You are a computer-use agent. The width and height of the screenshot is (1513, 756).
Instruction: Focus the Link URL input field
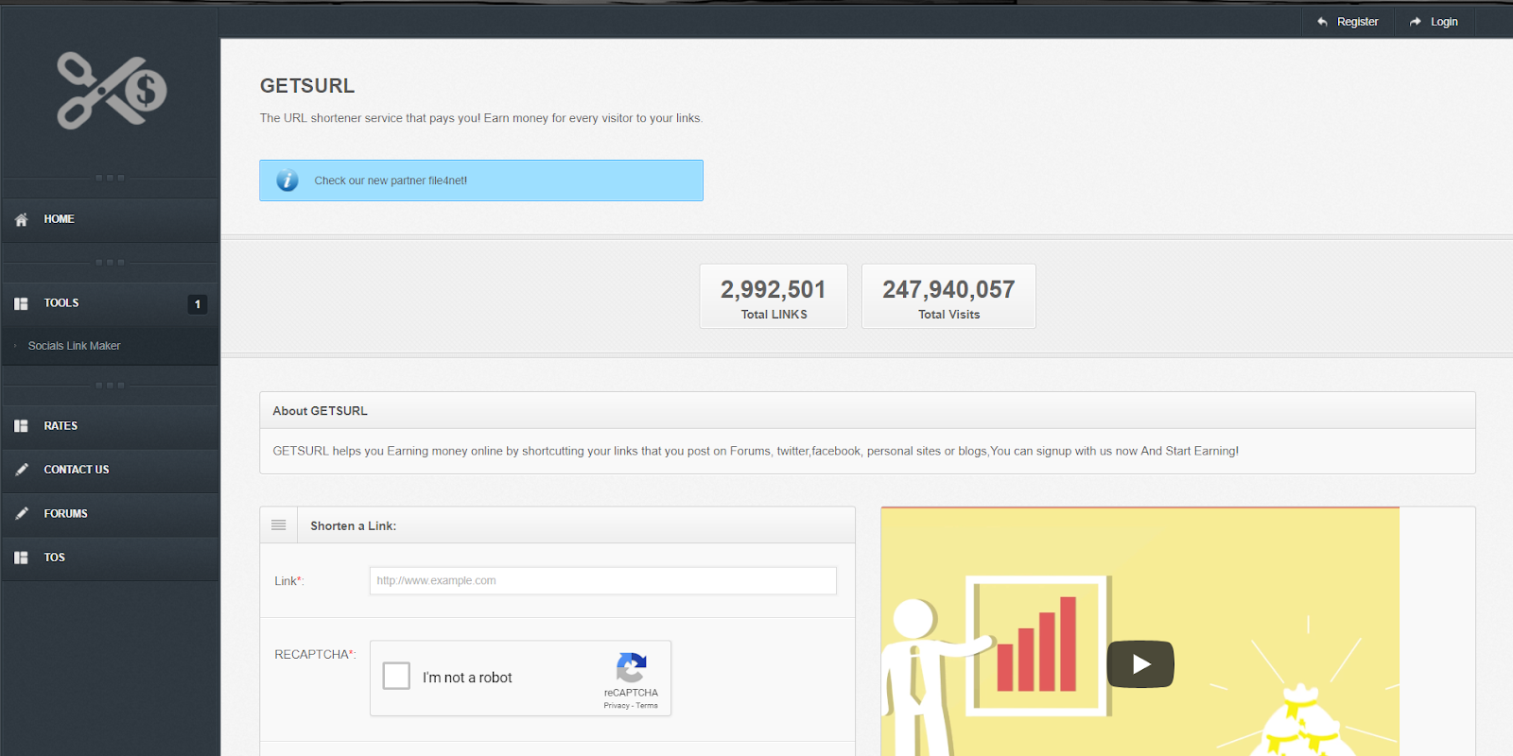(602, 581)
